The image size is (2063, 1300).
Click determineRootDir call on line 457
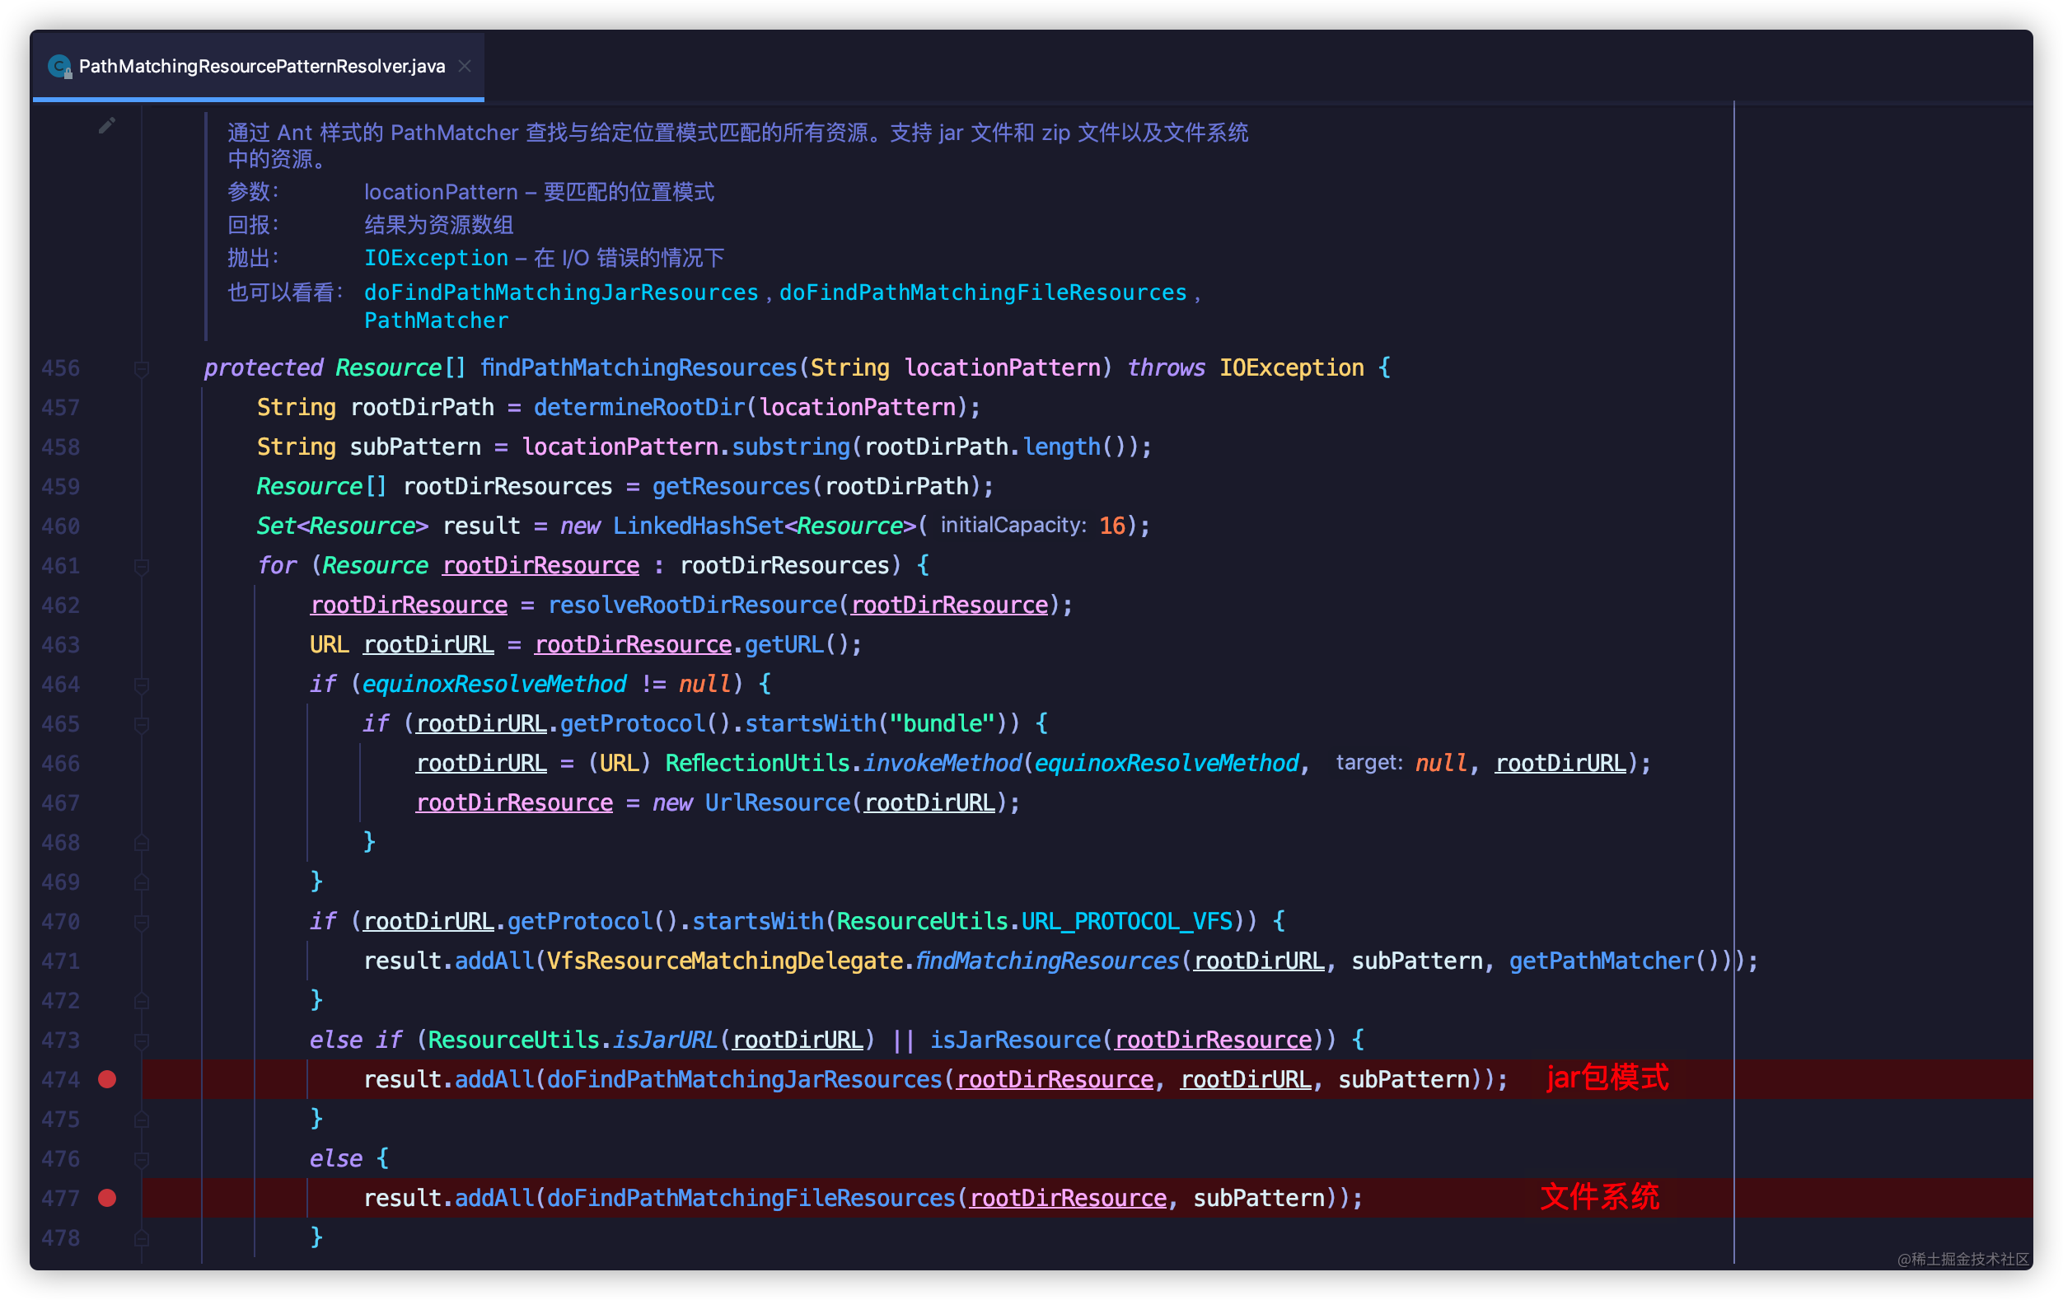click(639, 408)
